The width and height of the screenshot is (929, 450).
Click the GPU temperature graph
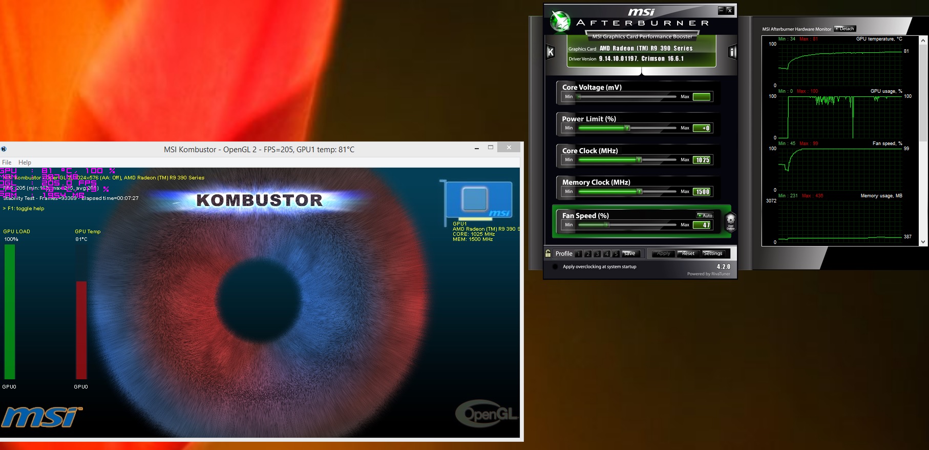[840, 65]
